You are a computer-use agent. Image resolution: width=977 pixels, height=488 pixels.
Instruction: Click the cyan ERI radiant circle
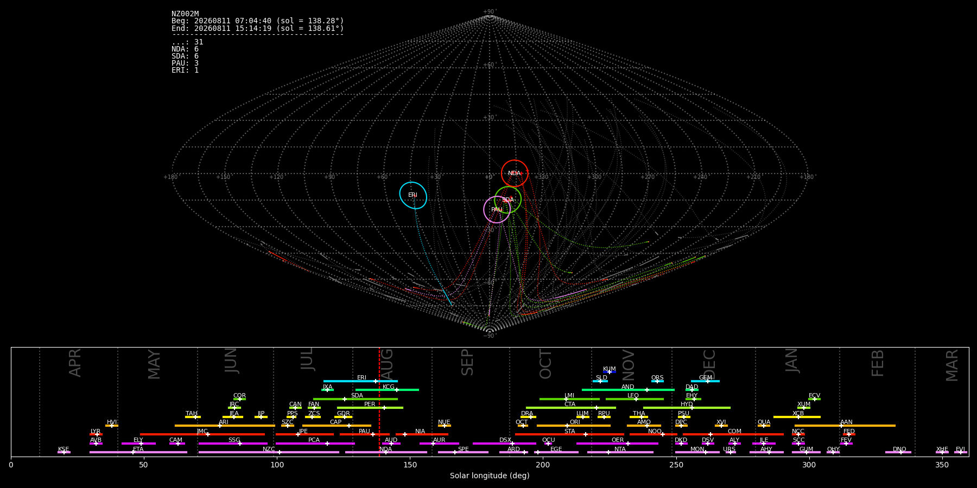click(x=413, y=195)
